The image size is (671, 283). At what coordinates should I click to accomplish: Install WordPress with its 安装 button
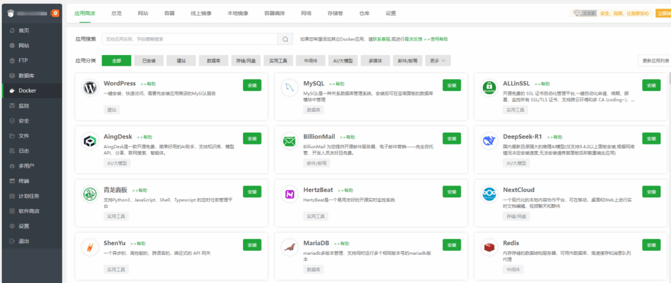pyautogui.click(x=252, y=85)
